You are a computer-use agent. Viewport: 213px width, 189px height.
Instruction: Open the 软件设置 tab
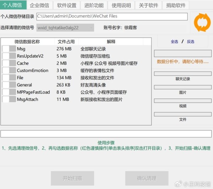(67, 5)
